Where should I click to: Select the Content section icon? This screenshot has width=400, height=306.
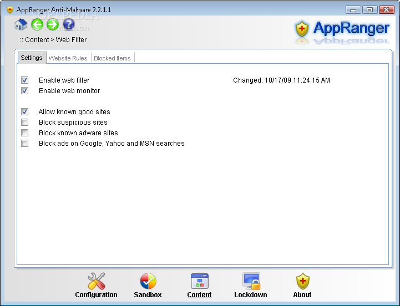click(x=200, y=281)
